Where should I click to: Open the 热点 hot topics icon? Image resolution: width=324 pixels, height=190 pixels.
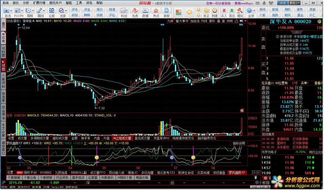coord(156,10)
